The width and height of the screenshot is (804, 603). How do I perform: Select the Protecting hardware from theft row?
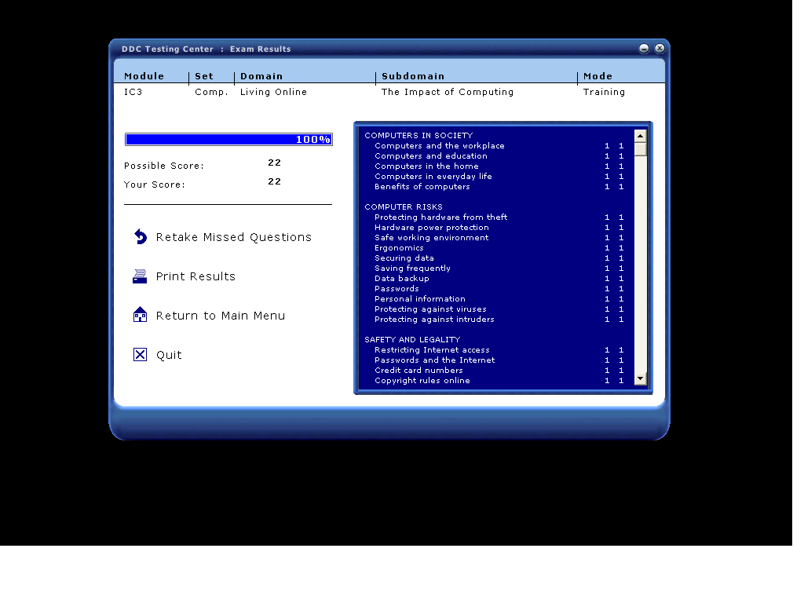499,217
